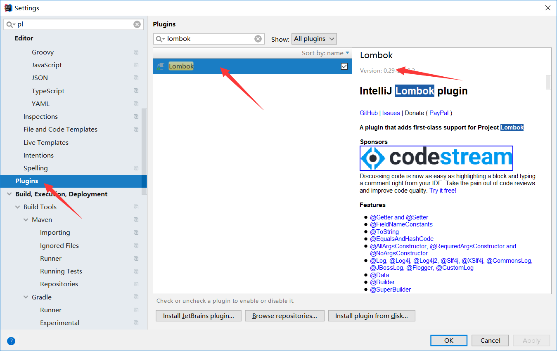This screenshot has width=557, height=351.
Task: Open Runner under Gradle
Action: [51, 310]
